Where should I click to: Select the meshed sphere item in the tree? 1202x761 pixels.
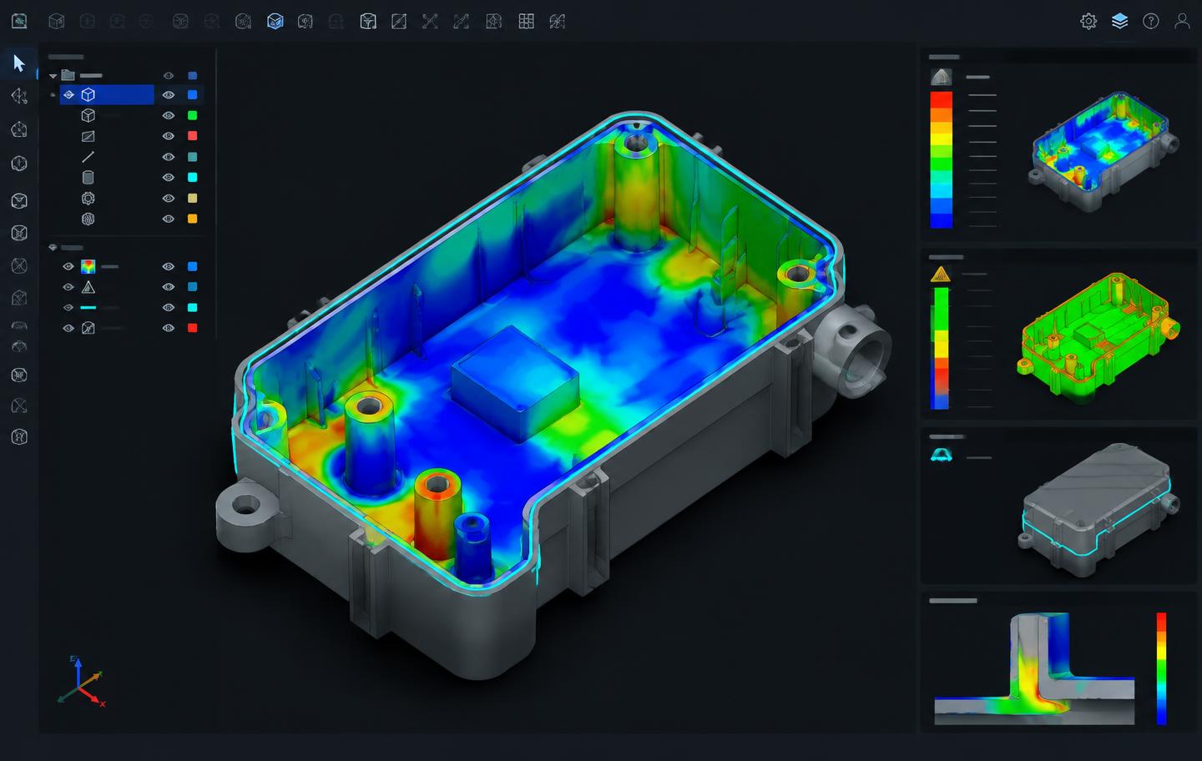(x=88, y=219)
